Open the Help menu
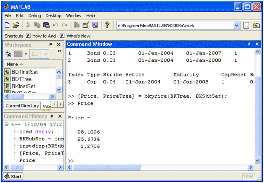Image resolution: width=264 pixels, height=183 pixels. [x=90, y=16]
